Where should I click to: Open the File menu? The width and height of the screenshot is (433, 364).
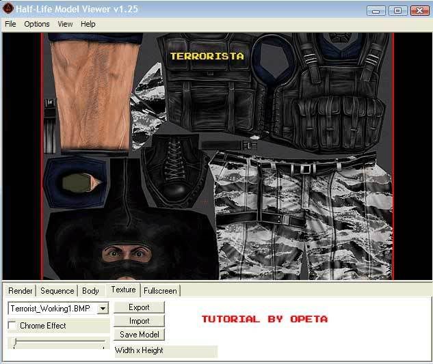10,24
